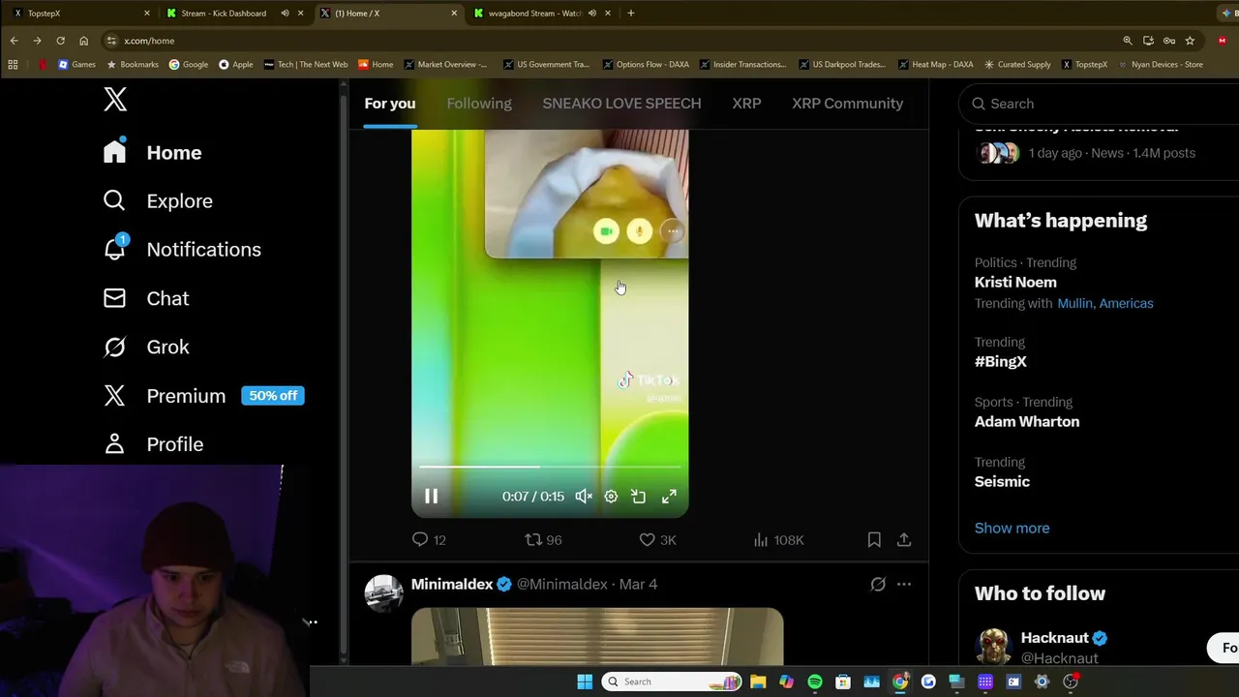Seek in the video progress bar

(x=550, y=467)
